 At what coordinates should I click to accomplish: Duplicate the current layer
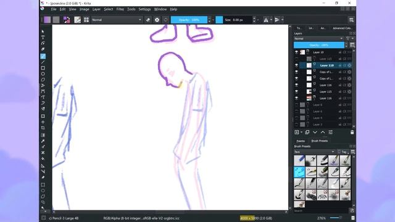[307, 132]
